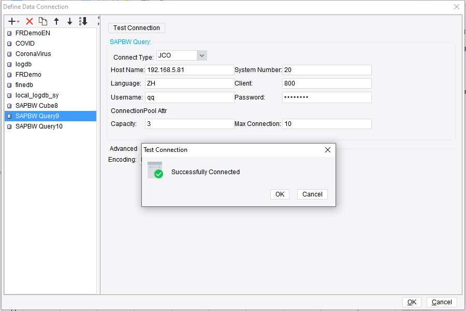
Task: Delete the selected connection using the red X
Action: (x=30, y=21)
